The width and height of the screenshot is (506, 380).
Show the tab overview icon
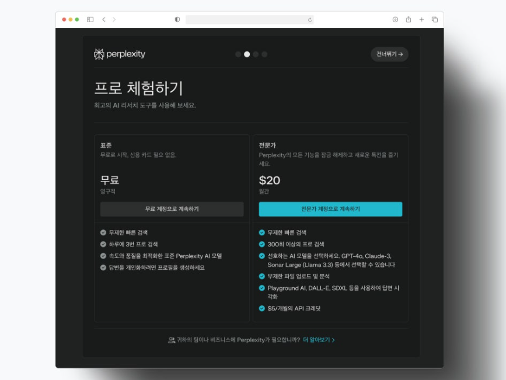[x=435, y=19]
